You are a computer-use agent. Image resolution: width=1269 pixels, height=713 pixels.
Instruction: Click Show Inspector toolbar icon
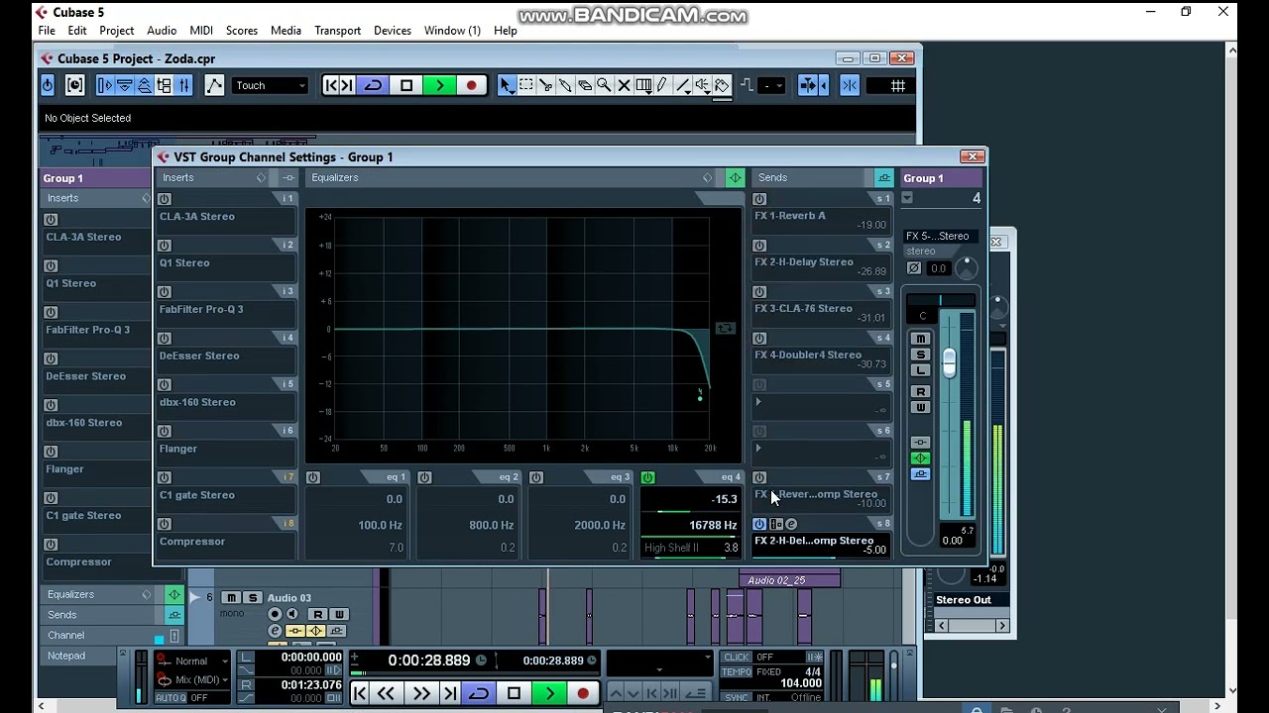coord(105,86)
